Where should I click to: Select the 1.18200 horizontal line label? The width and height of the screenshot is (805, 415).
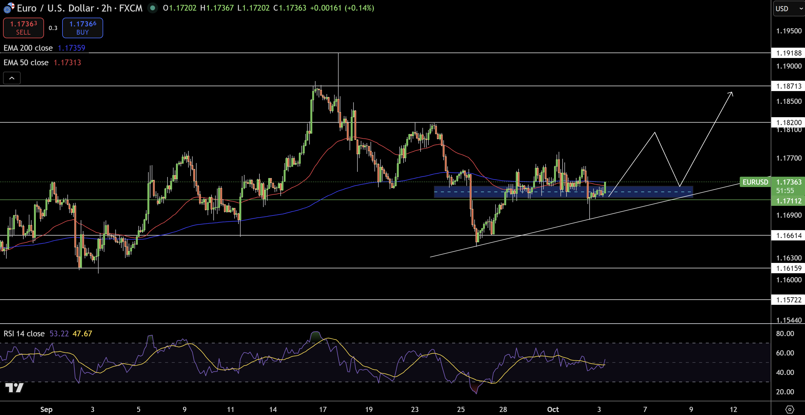788,122
